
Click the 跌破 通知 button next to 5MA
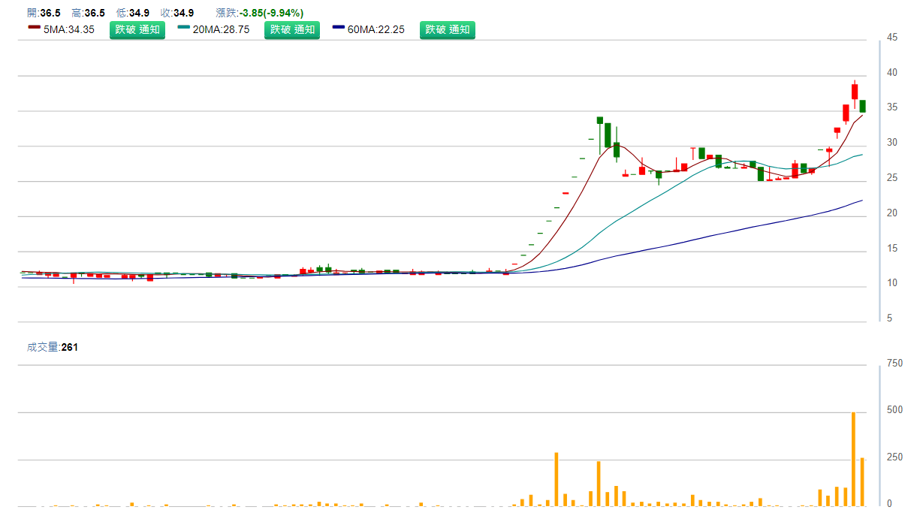(x=137, y=30)
